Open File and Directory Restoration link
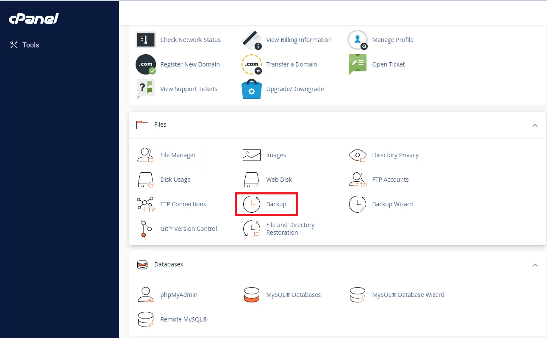The image size is (547, 338). coord(291,229)
